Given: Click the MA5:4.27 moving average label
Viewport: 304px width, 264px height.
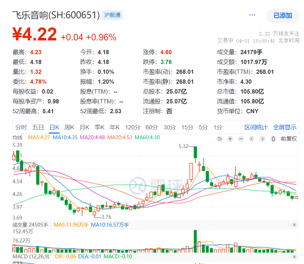Looking at the screenshot, I should [39, 137].
